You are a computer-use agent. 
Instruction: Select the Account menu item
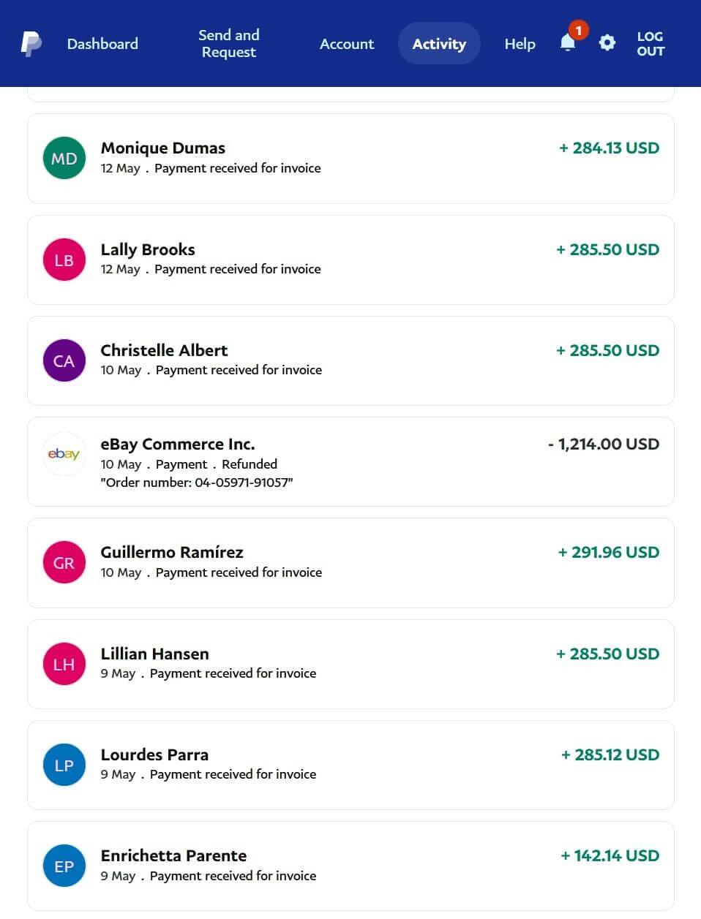347,44
